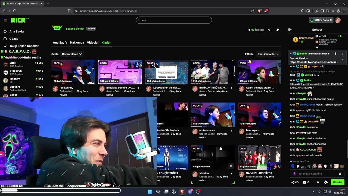Insert the blue head emote

pyautogui.click(x=293, y=166)
